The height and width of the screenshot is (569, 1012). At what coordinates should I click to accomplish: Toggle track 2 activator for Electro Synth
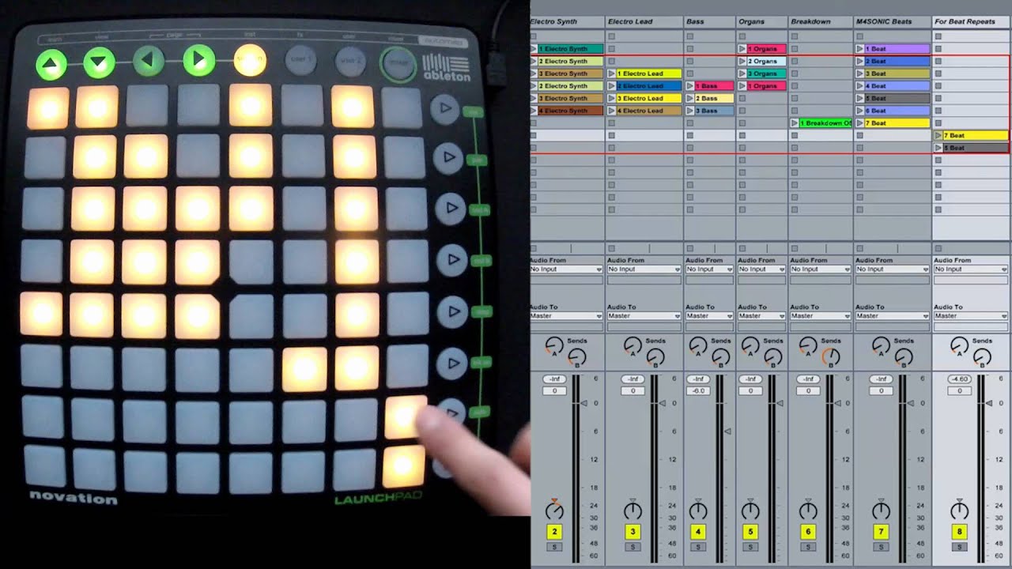(x=555, y=532)
